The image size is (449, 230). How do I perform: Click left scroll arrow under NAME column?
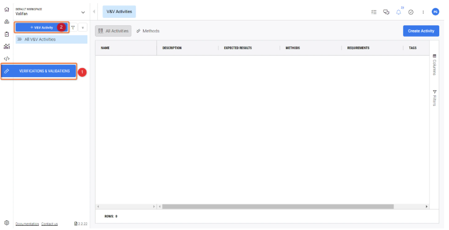coord(98,206)
